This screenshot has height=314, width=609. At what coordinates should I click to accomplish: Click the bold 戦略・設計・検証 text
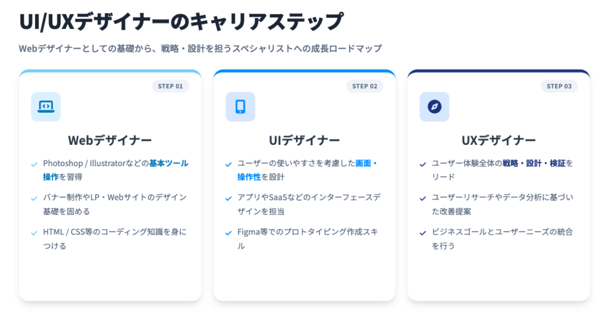pos(533,163)
